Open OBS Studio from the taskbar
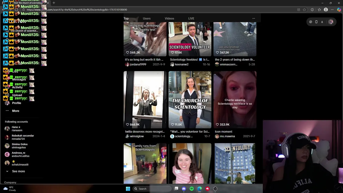 coord(215,189)
